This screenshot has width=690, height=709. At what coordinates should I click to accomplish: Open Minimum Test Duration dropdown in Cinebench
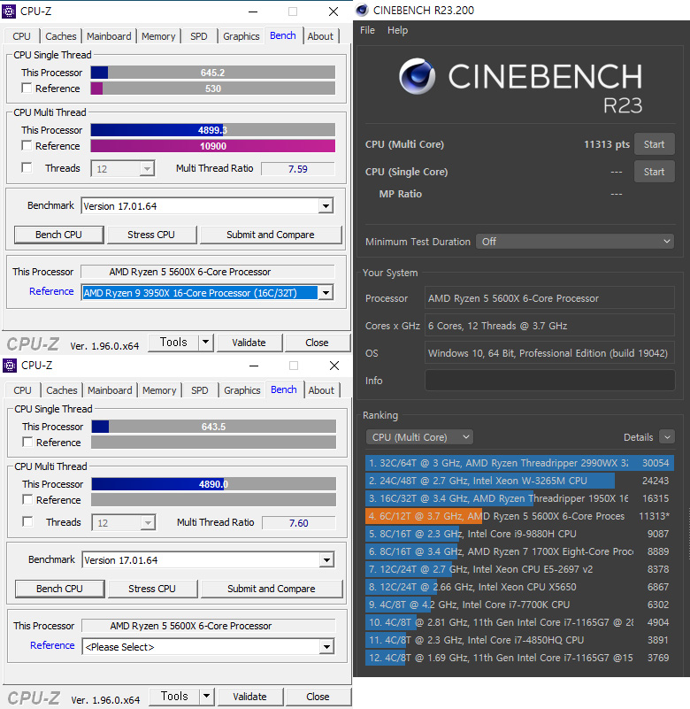[x=575, y=242]
